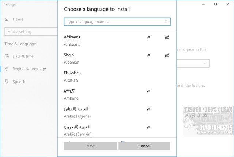The width and height of the screenshot is (234, 157).
Task: Click the display language icon for Arabic (Algeria)
Action: point(148,109)
